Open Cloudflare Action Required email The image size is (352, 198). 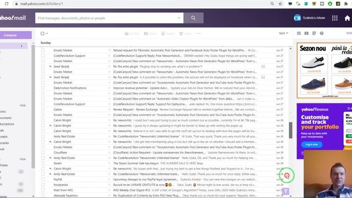coord(164,153)
